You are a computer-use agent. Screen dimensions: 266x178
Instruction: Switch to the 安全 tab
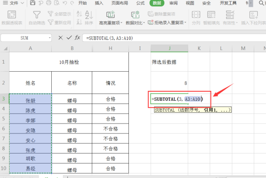[207, 3]
